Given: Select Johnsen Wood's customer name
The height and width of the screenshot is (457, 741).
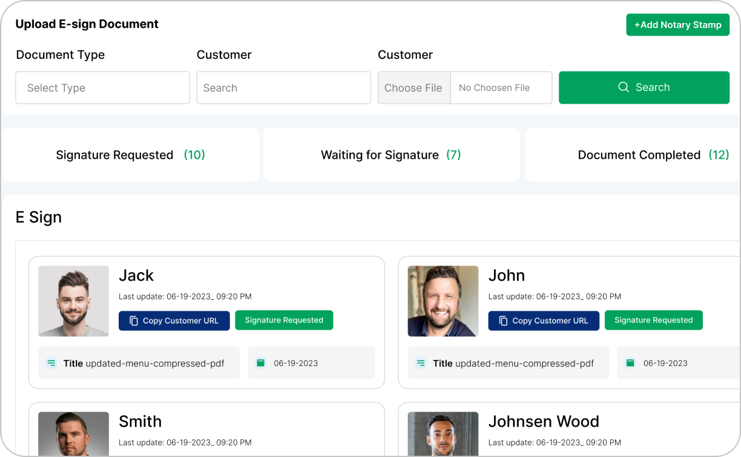Looking at the screenshot, I should pyautogui.click(x=543, y=421).
